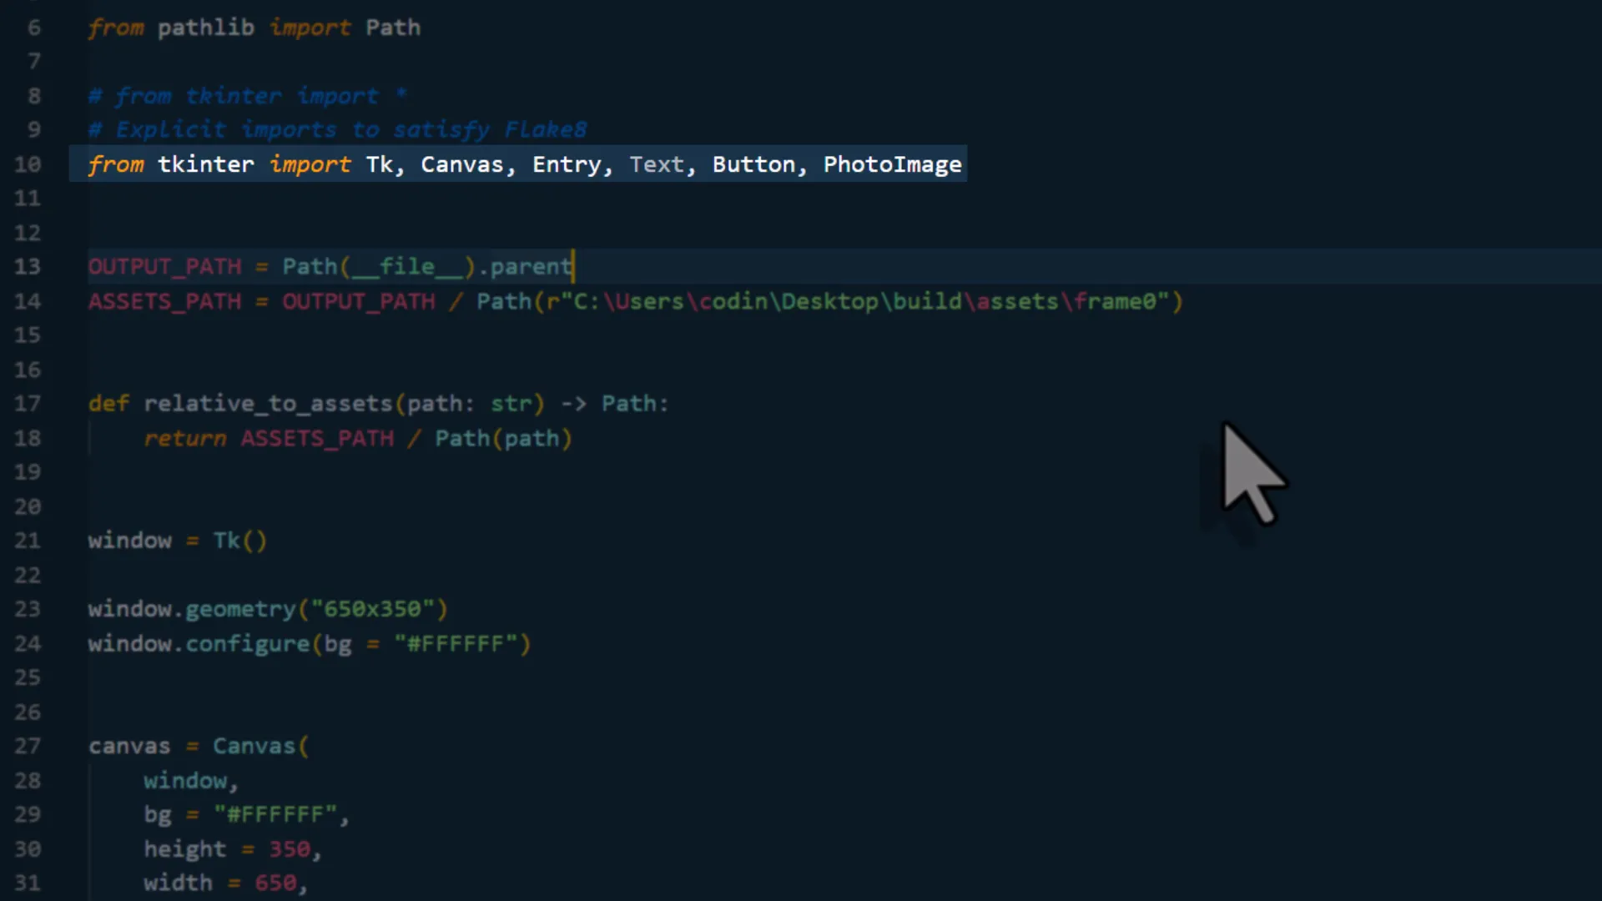Click the bg argument on line 29
Viewport: 1602px width, 901px height.
click(x=158, y=814)
